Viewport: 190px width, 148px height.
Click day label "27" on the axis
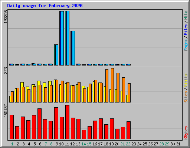click(x=156, y=144)
